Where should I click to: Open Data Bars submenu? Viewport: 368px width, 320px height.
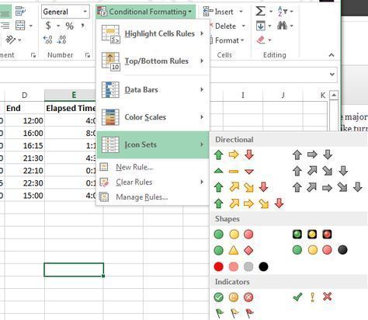(x=153, y=89)
